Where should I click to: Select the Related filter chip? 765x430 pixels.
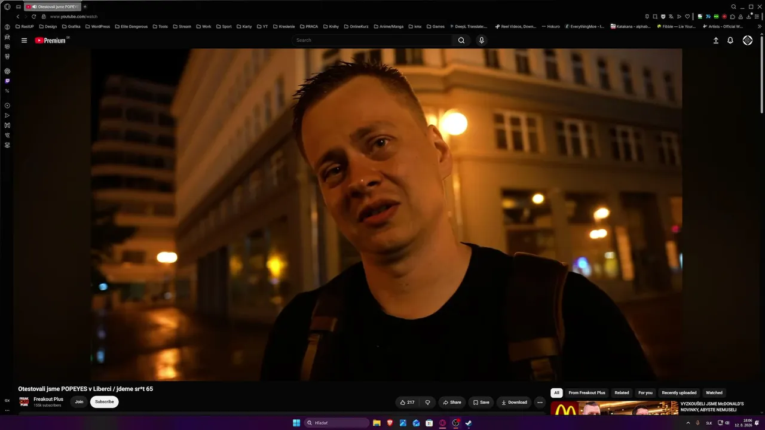(622, 393)
